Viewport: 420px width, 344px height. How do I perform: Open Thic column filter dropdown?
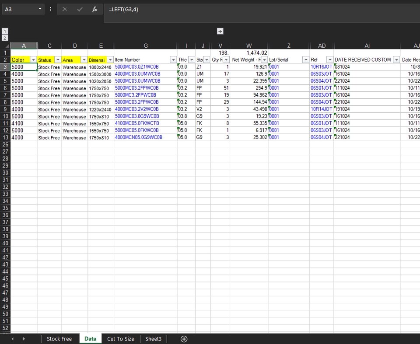[192, 60]
